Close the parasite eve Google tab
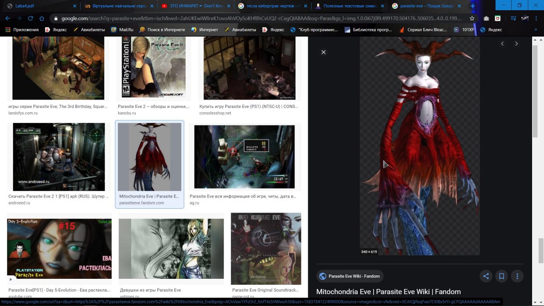Screen dimensions: 544x306 pos(459,6)
